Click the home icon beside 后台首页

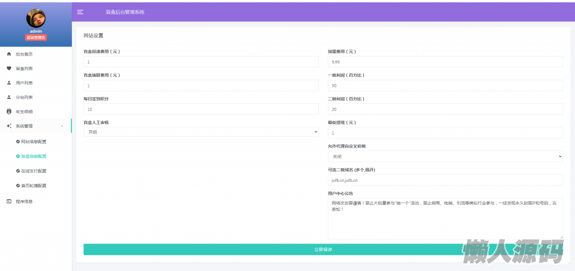pyautogui.click(x=9, y=54)
